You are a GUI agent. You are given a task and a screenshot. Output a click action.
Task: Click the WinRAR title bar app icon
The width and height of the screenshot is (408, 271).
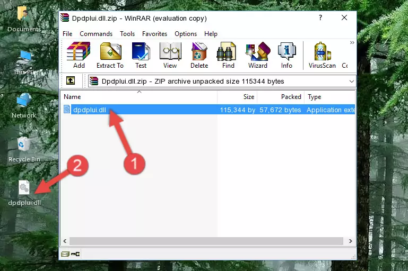pyautogui.click(x=65, y=18)
